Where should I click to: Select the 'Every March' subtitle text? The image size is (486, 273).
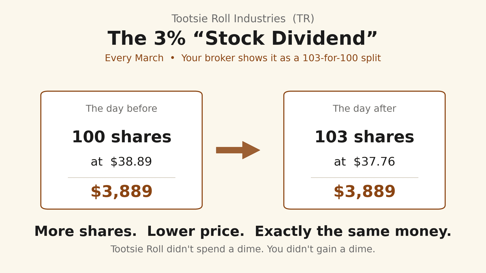(x=134, y=58)
